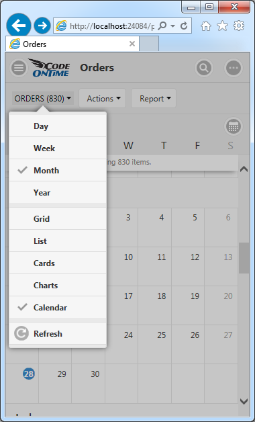Select calendar day 12
This screenshot has width=255, height=422.
[x=188, y=267]
